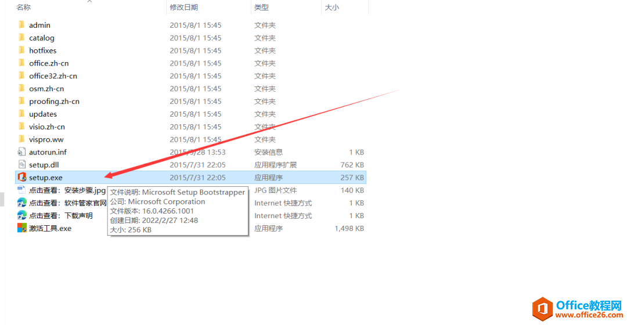
Task: Select item 点击查看：软件管家官网
Action: click(67, 203)
